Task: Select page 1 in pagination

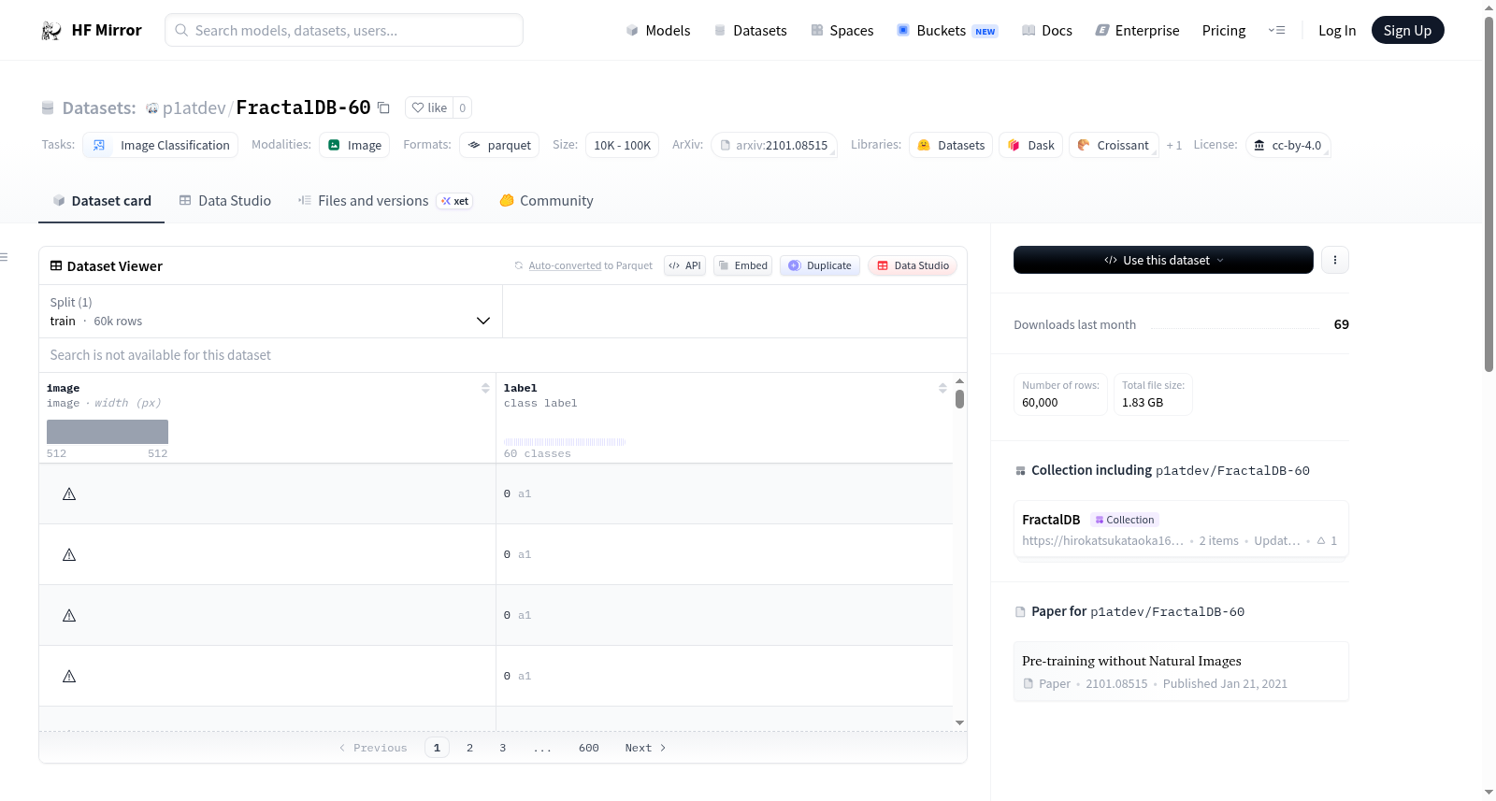Action: coord(437,748)
